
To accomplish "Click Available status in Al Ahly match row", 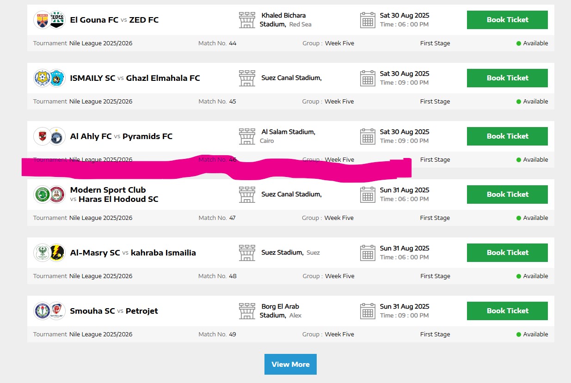I will 532,160.
